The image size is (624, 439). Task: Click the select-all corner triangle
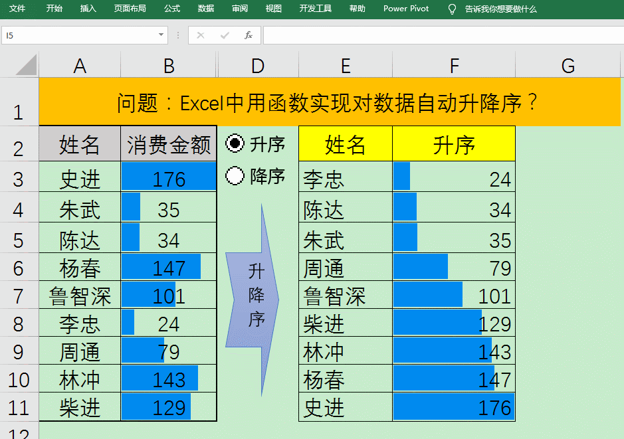tap(27, 65)
